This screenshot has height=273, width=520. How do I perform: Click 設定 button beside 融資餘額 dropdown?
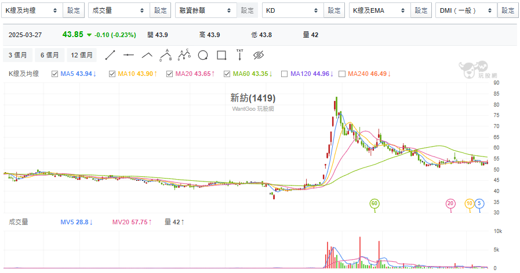(248, 10)
